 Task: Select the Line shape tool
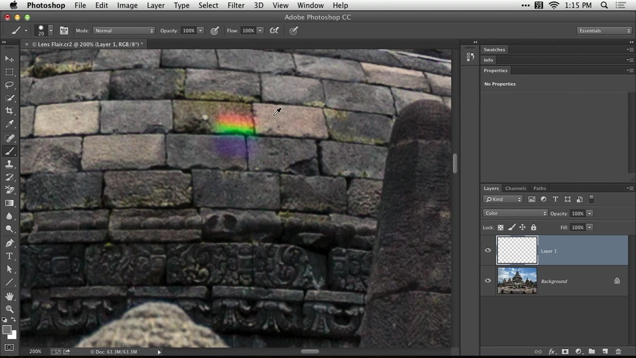pos(10,282)
